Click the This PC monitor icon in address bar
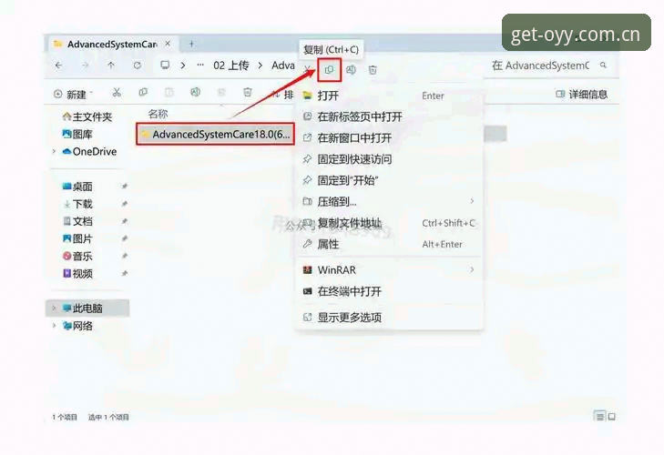This screenshot has height=455, width=664. pyautogui.click(x=165, y=66)
